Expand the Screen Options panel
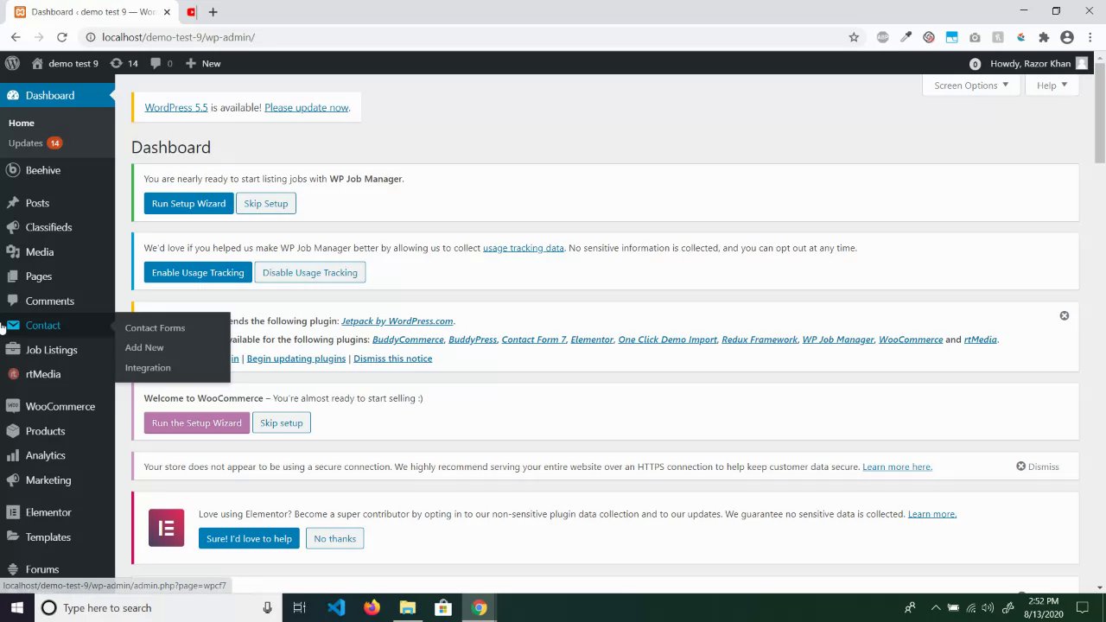The width and height of the screenshot is (1106, 622). pyautogui.click(x=971, y=85)
